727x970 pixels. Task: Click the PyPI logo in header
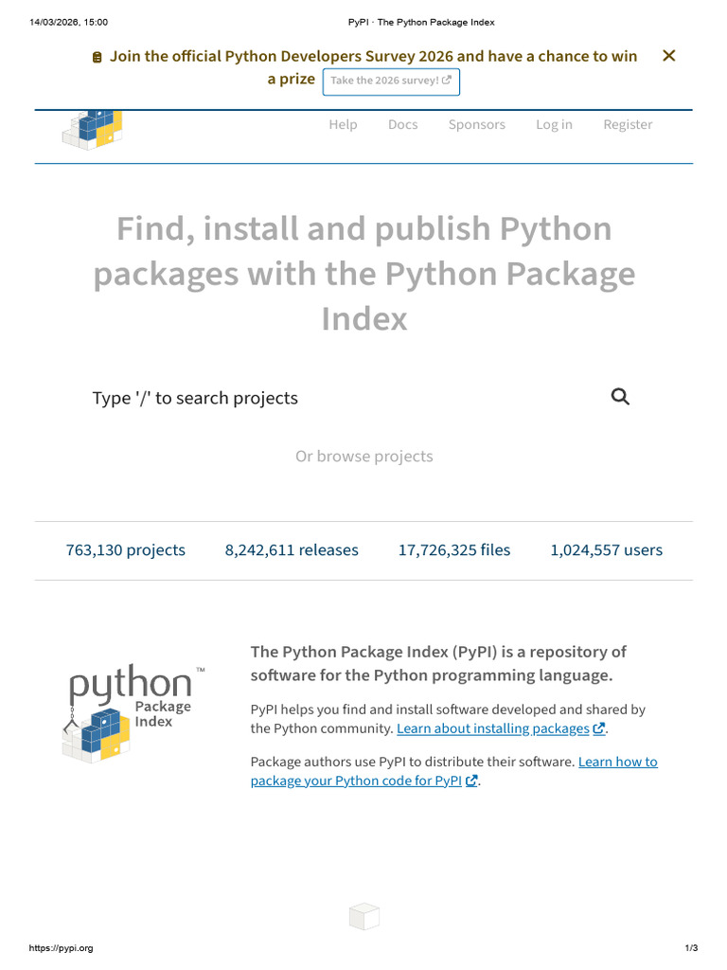pos(93,129)
